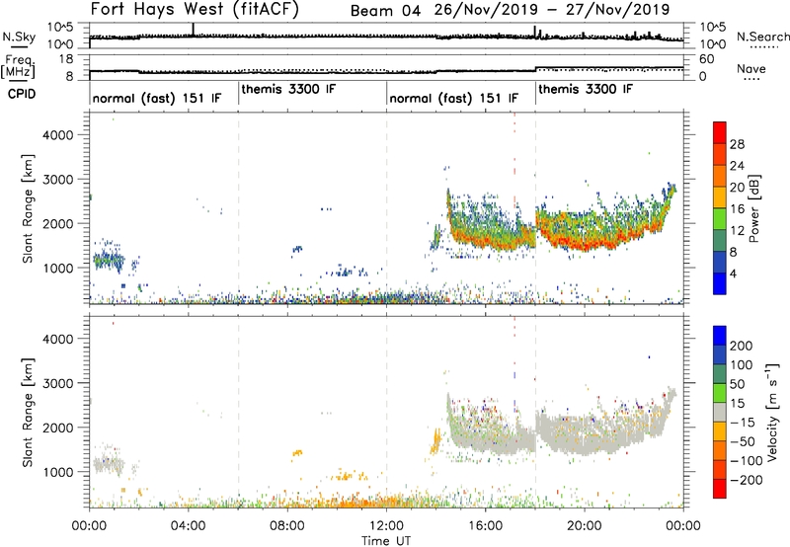Click the '08:00' time tick label
Viewport: 790px width, 547px height.
pos(287,525)
